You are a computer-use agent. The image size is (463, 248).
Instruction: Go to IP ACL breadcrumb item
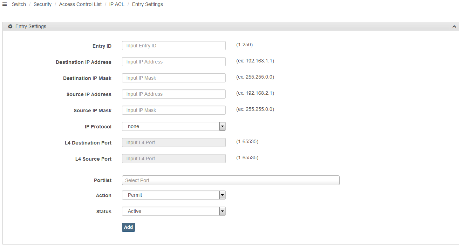click(x=117, y=4)
